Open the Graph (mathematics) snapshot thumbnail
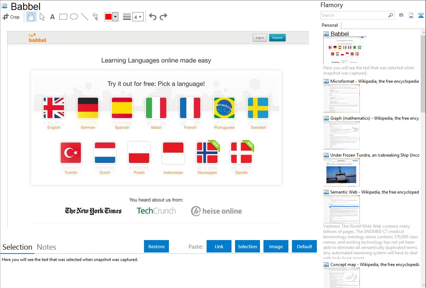426x288 pixels. (341, 135)
